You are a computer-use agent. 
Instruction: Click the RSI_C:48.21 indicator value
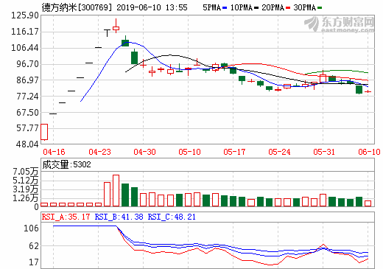172,217
